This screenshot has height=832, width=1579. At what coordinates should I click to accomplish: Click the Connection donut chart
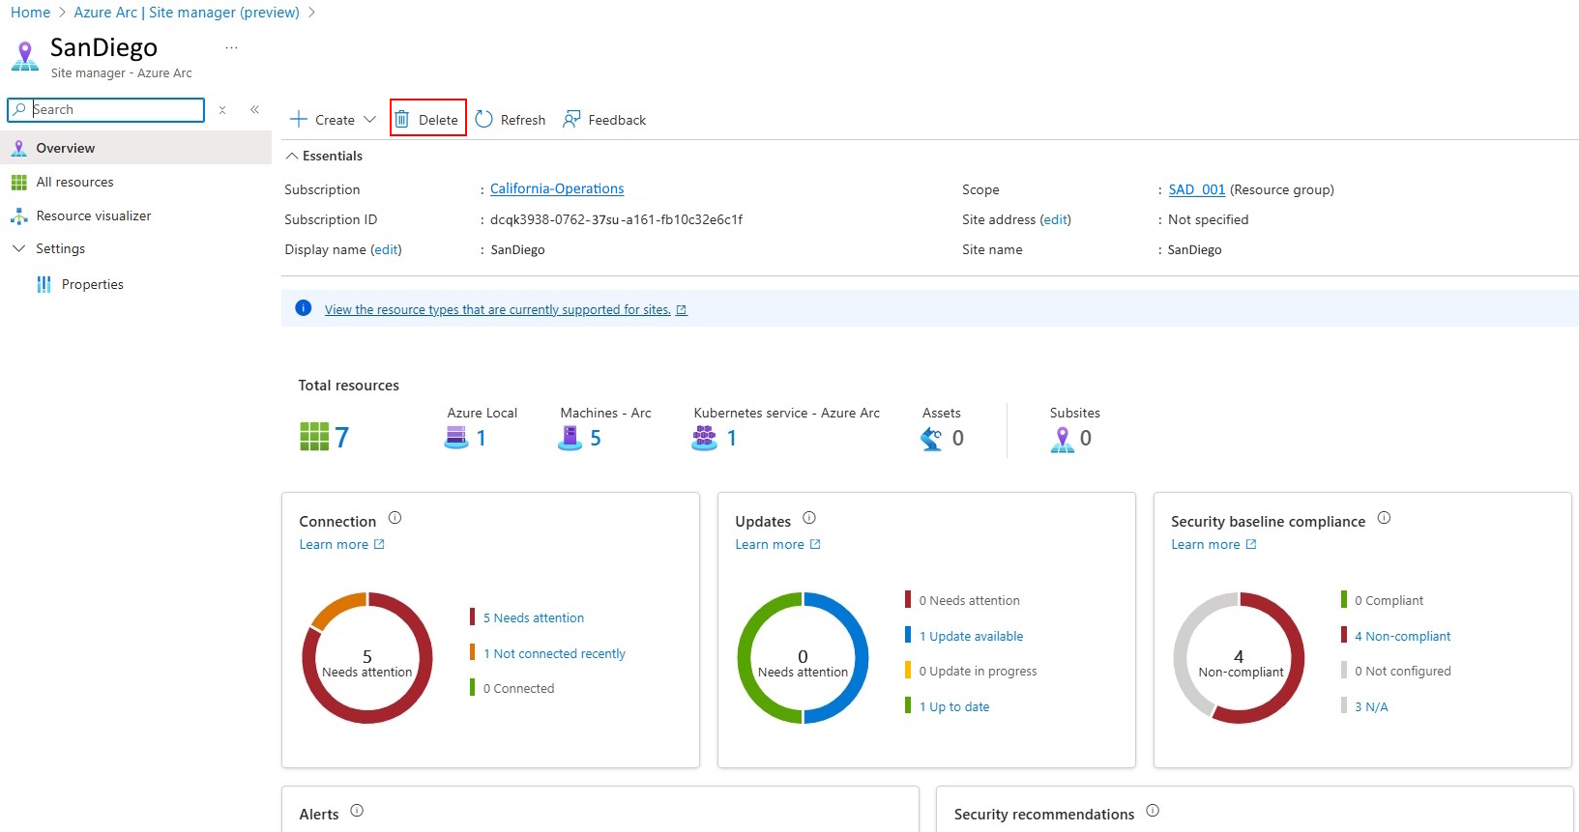(x=367, y=658)
